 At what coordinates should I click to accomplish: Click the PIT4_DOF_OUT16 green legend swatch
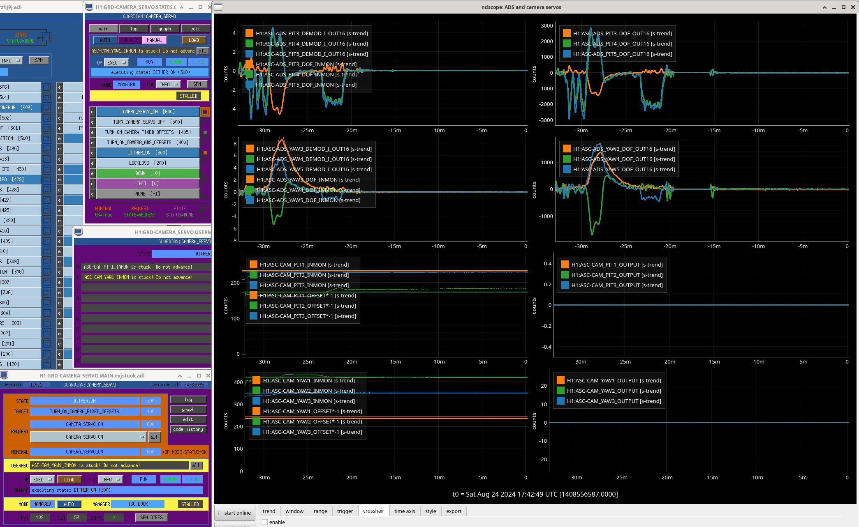click(567, 44)
